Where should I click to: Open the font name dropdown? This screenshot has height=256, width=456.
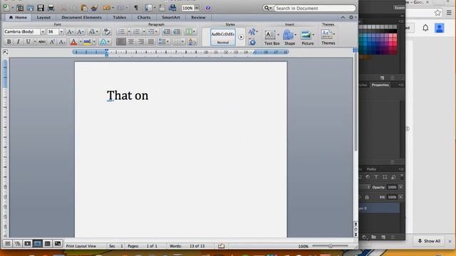pyautogui.click(x=43, y=31)
